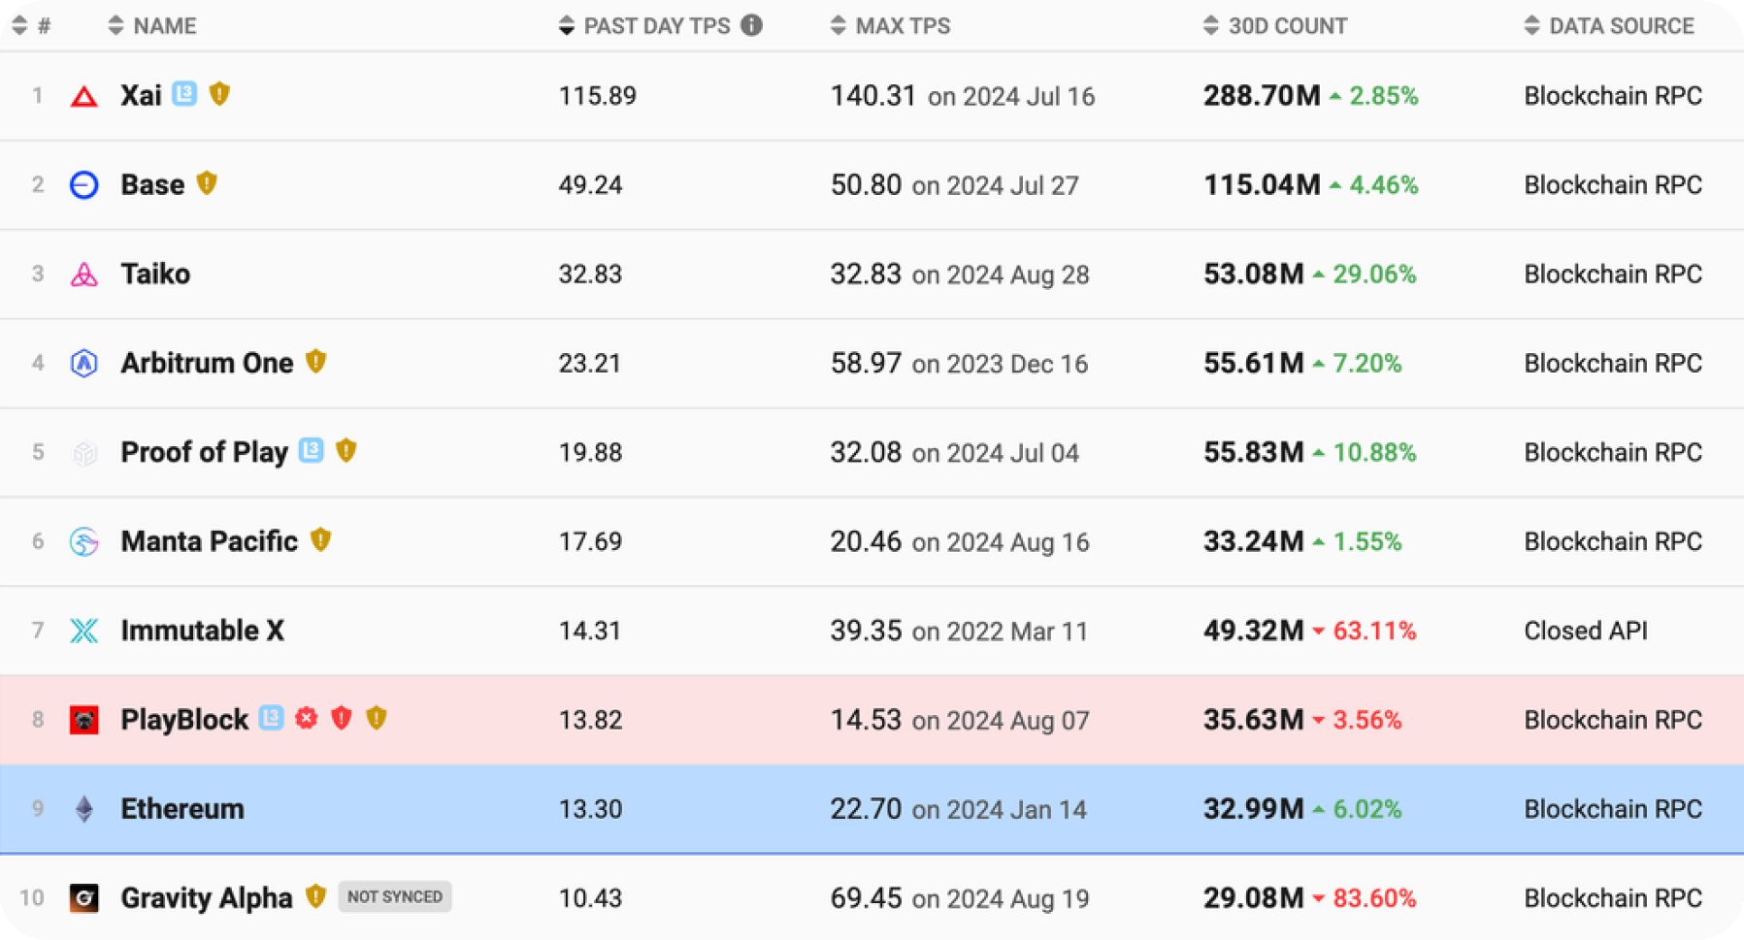Sort table by Max TPS column
The width and height of the screenshot is (1744, 940).
[x=890, y=26]
